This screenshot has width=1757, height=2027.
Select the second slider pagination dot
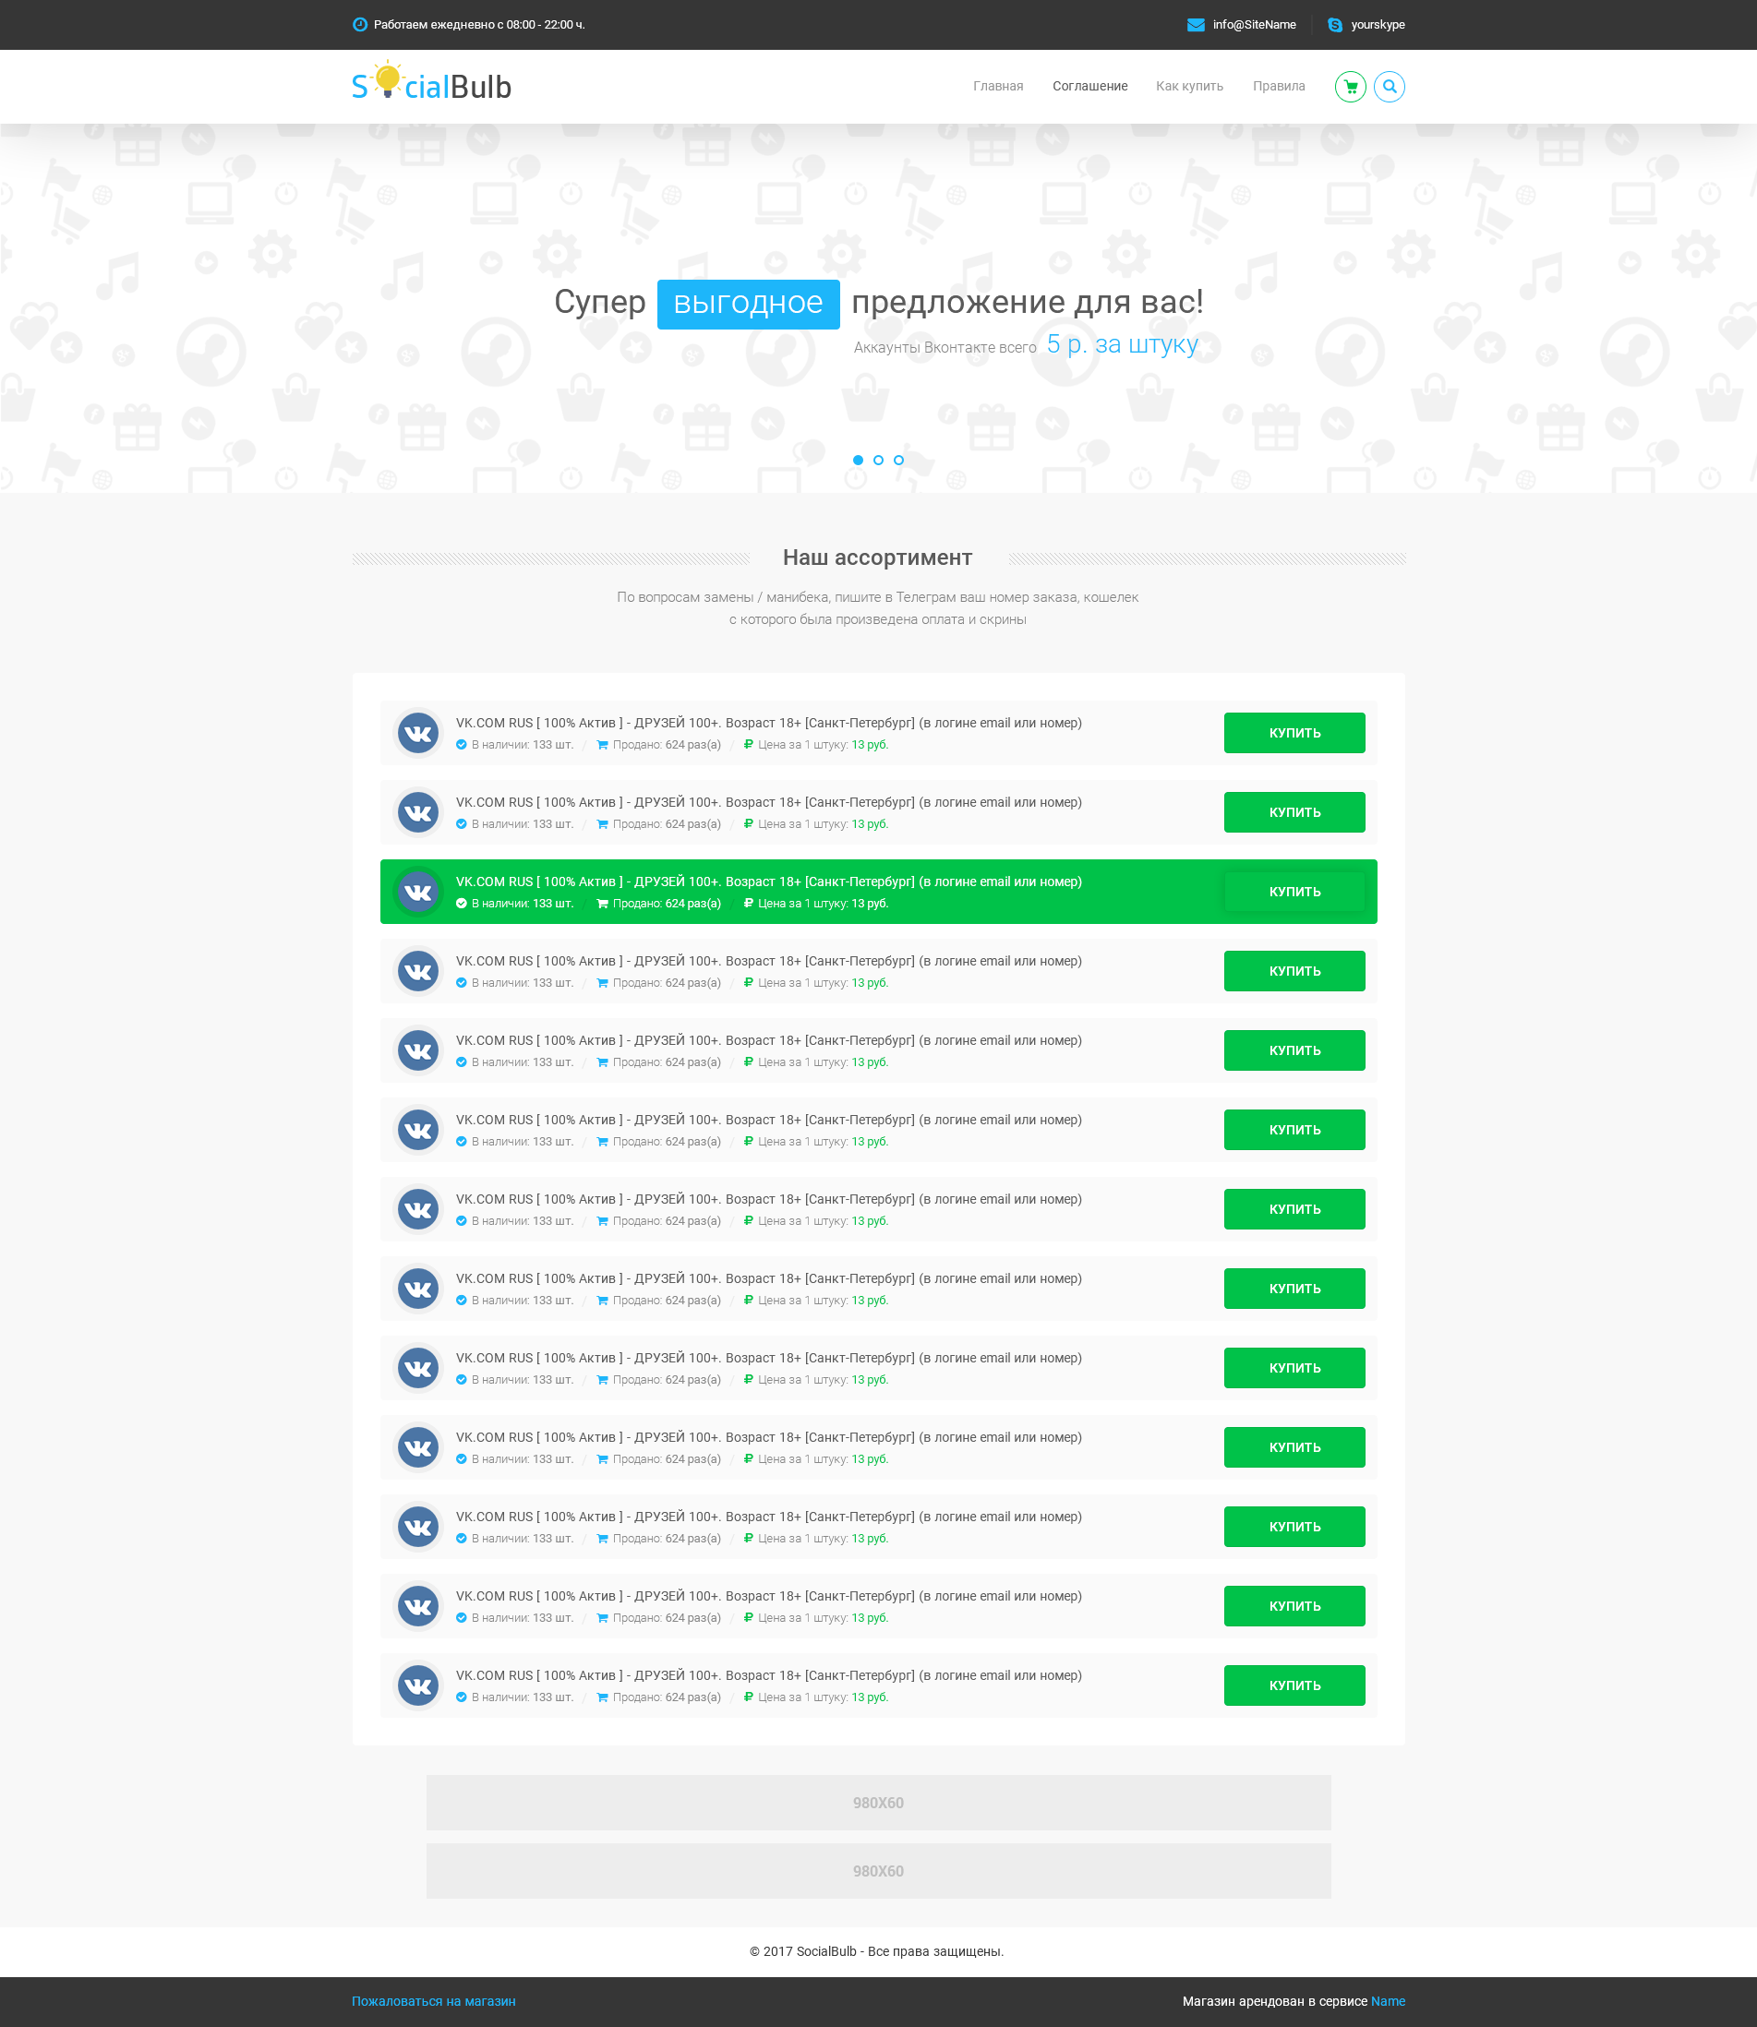(879, 460)
